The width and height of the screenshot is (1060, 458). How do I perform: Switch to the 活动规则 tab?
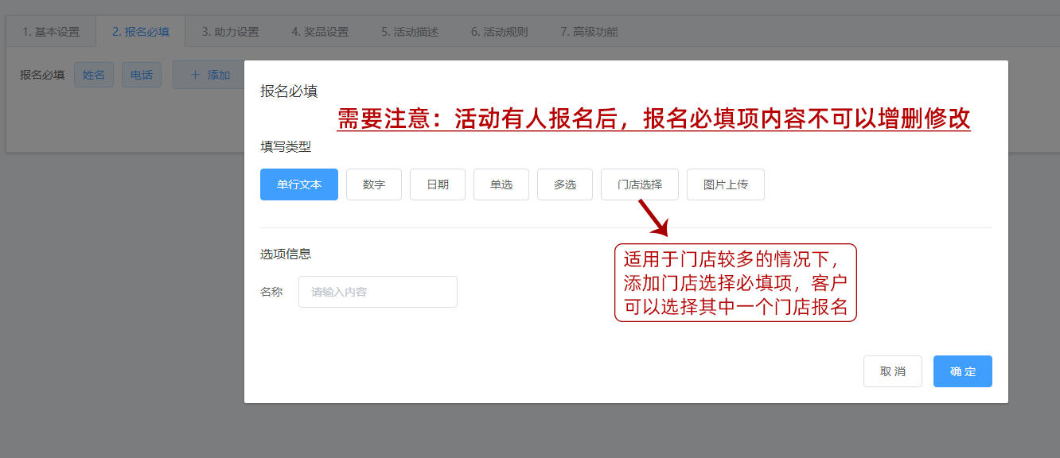tap(499, 32)
